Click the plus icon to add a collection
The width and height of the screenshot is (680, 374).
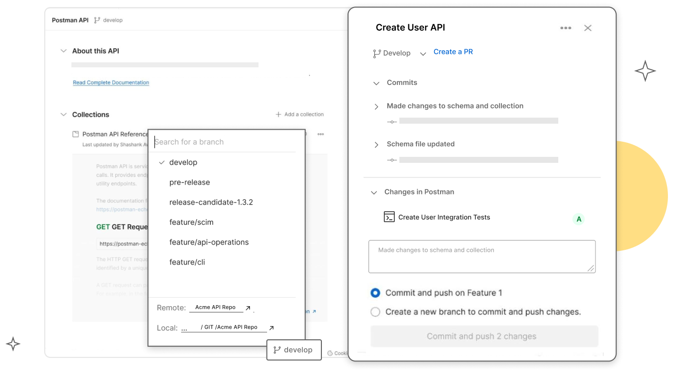pyautogui.click(x=278, y=115)
